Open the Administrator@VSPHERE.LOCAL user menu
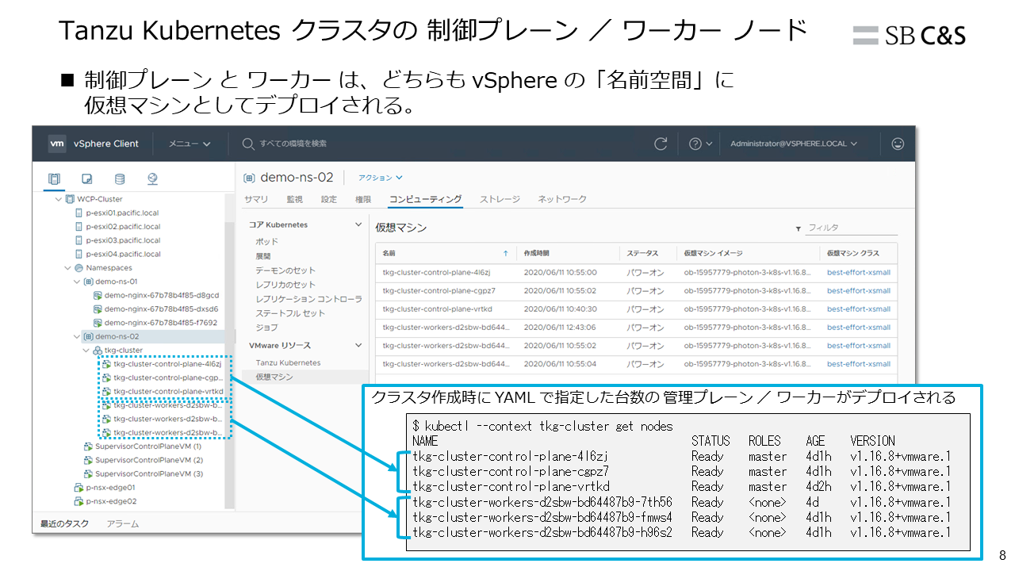 (x=794, y=144)
